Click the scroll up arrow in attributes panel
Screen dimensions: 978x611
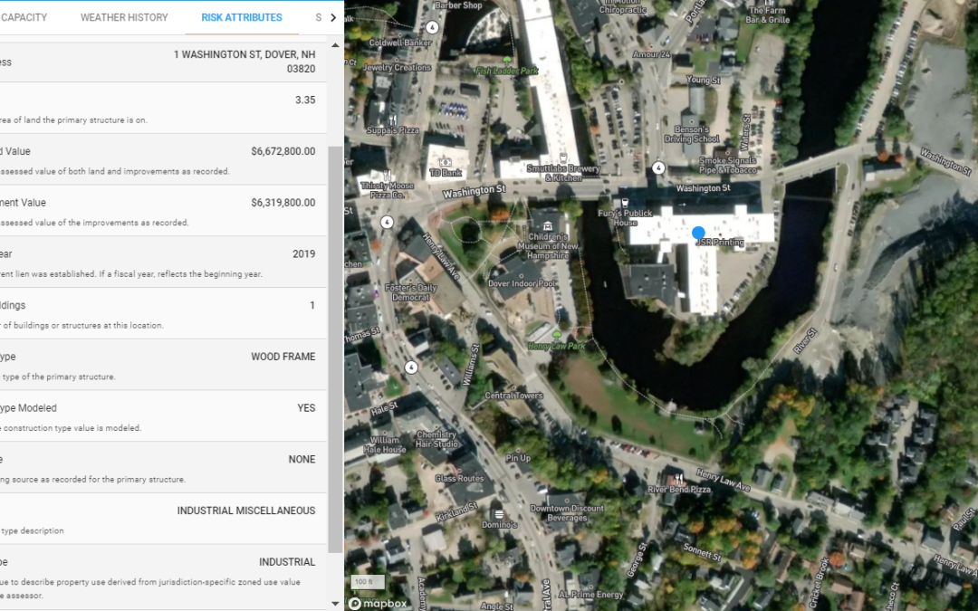pos(335,45)
